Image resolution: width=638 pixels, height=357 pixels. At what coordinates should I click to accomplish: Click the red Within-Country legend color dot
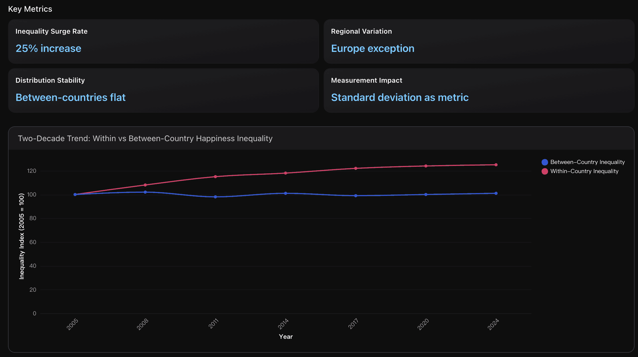(x=545, y=171)
